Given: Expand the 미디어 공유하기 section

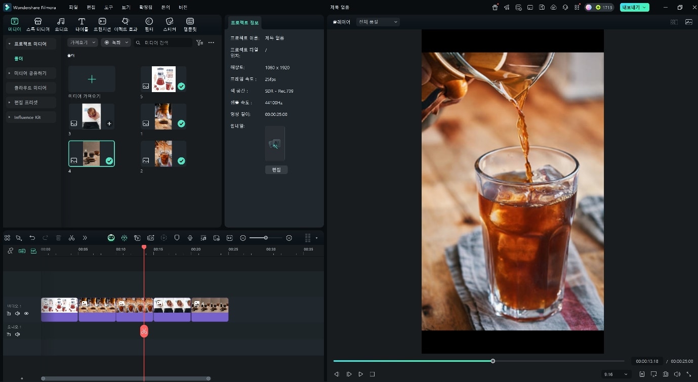Looking at the screenshot, I should tap(9, 73).
